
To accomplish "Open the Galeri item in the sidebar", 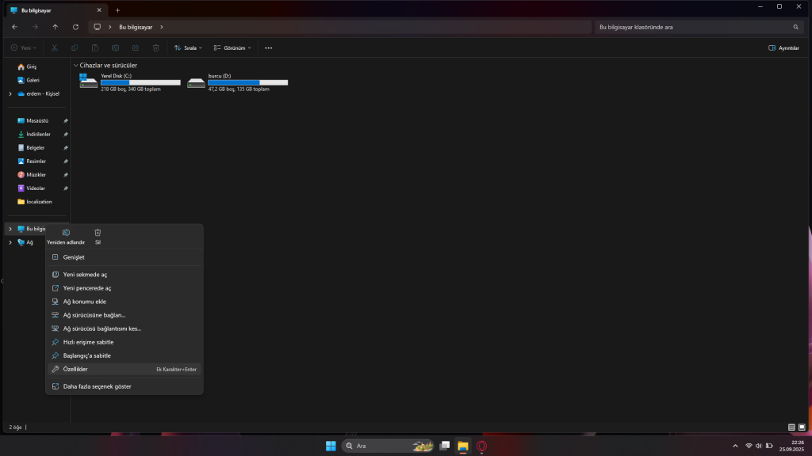I will tap(33, 80).
